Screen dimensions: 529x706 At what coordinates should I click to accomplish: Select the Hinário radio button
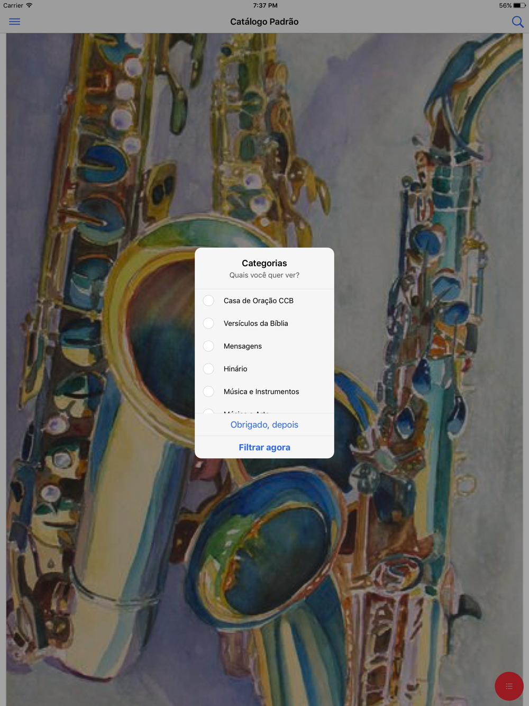click(x=208, y=369)
